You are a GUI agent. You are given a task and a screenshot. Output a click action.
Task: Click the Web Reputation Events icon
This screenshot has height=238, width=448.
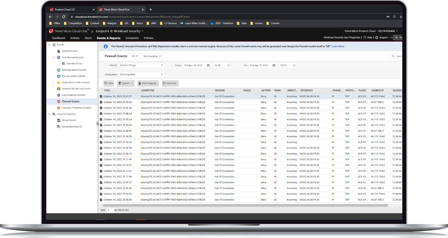[x=59, y=70]
